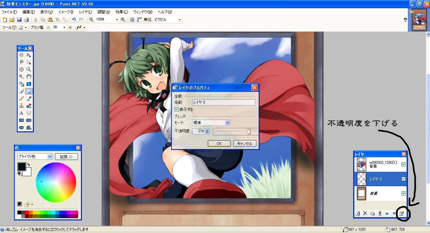Open the image list dropdown arrow

pyautogui.click(x=406, y=20)
